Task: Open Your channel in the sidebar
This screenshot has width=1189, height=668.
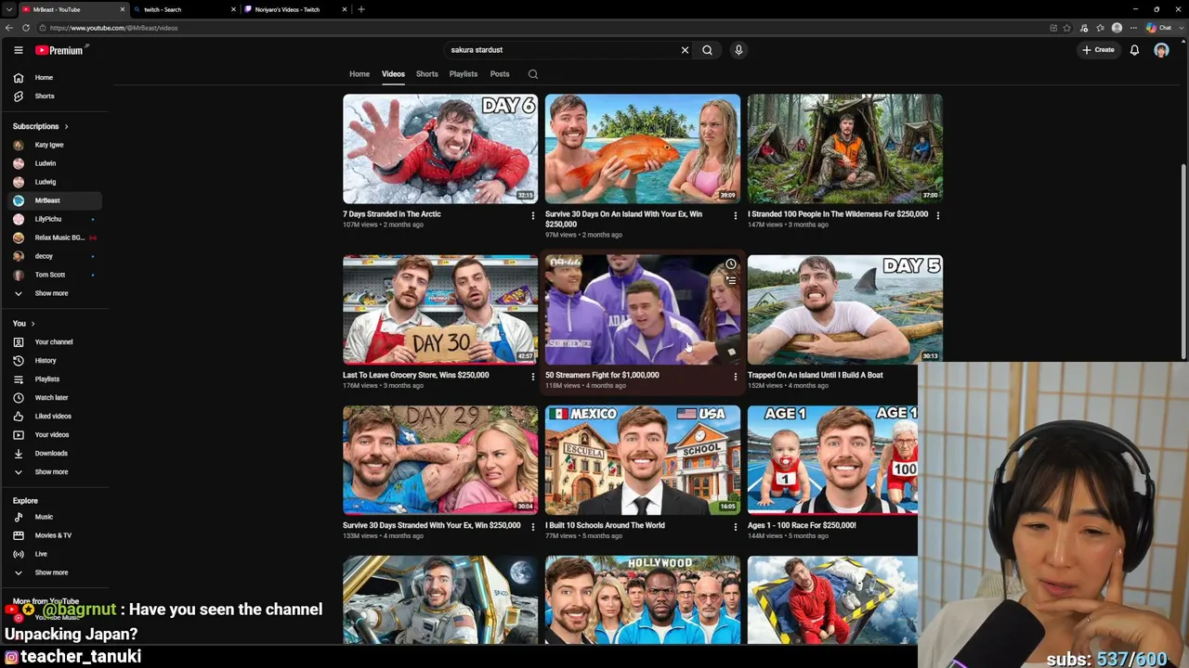Action: click(x=56, y=342)
